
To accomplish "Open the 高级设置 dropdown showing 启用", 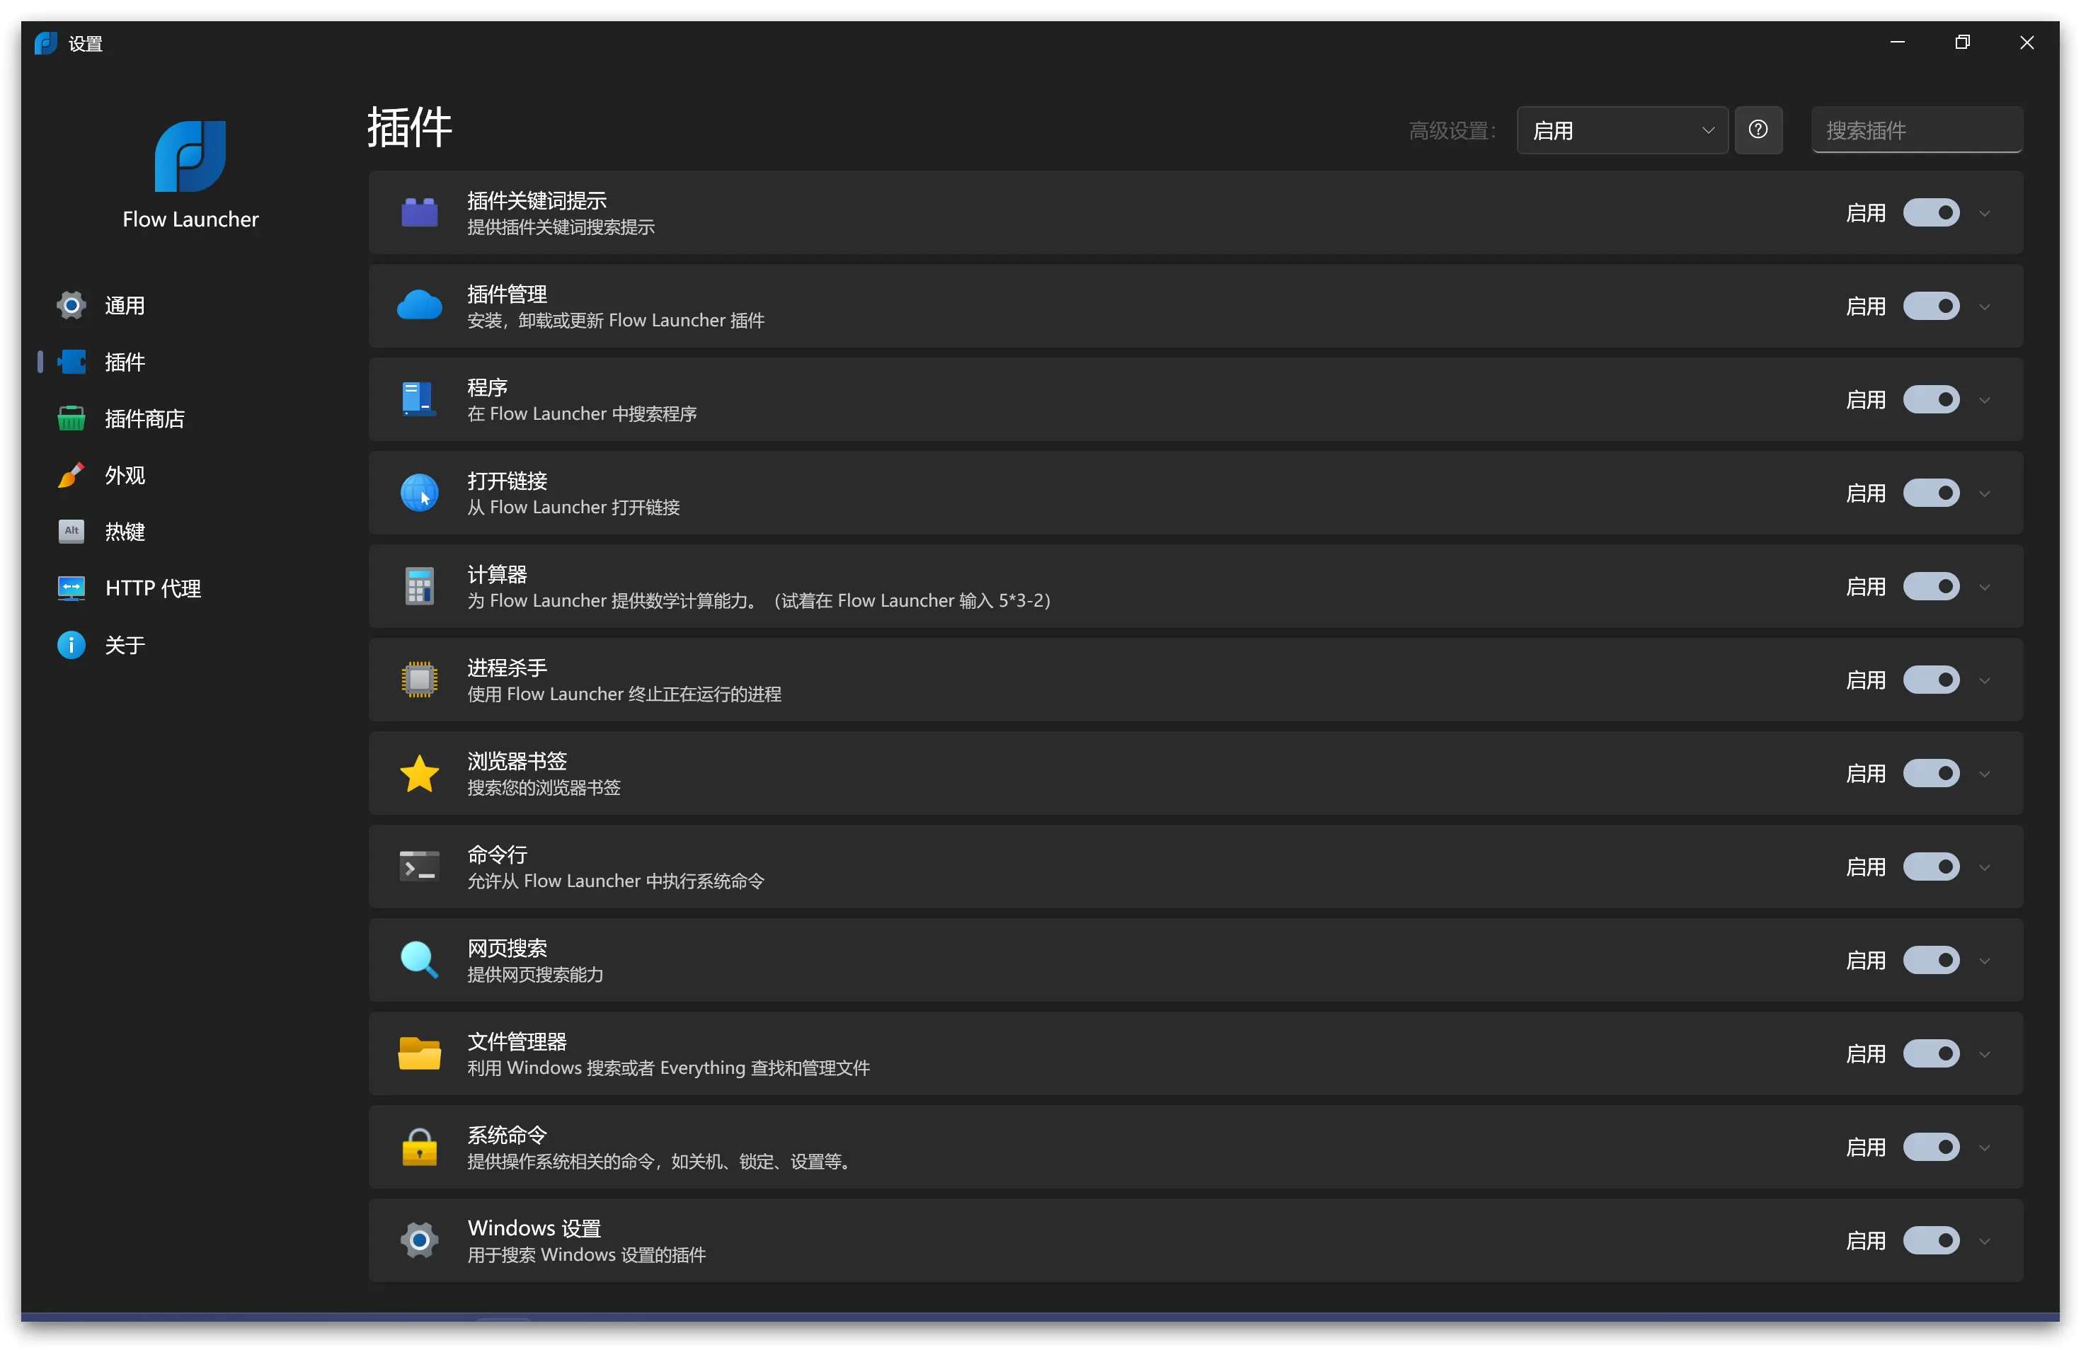I will point(1622,130).
